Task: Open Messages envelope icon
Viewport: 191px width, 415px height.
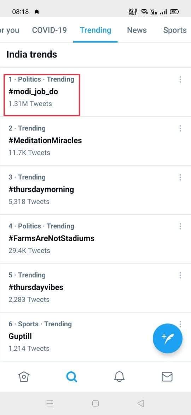Action: point(167,376)
